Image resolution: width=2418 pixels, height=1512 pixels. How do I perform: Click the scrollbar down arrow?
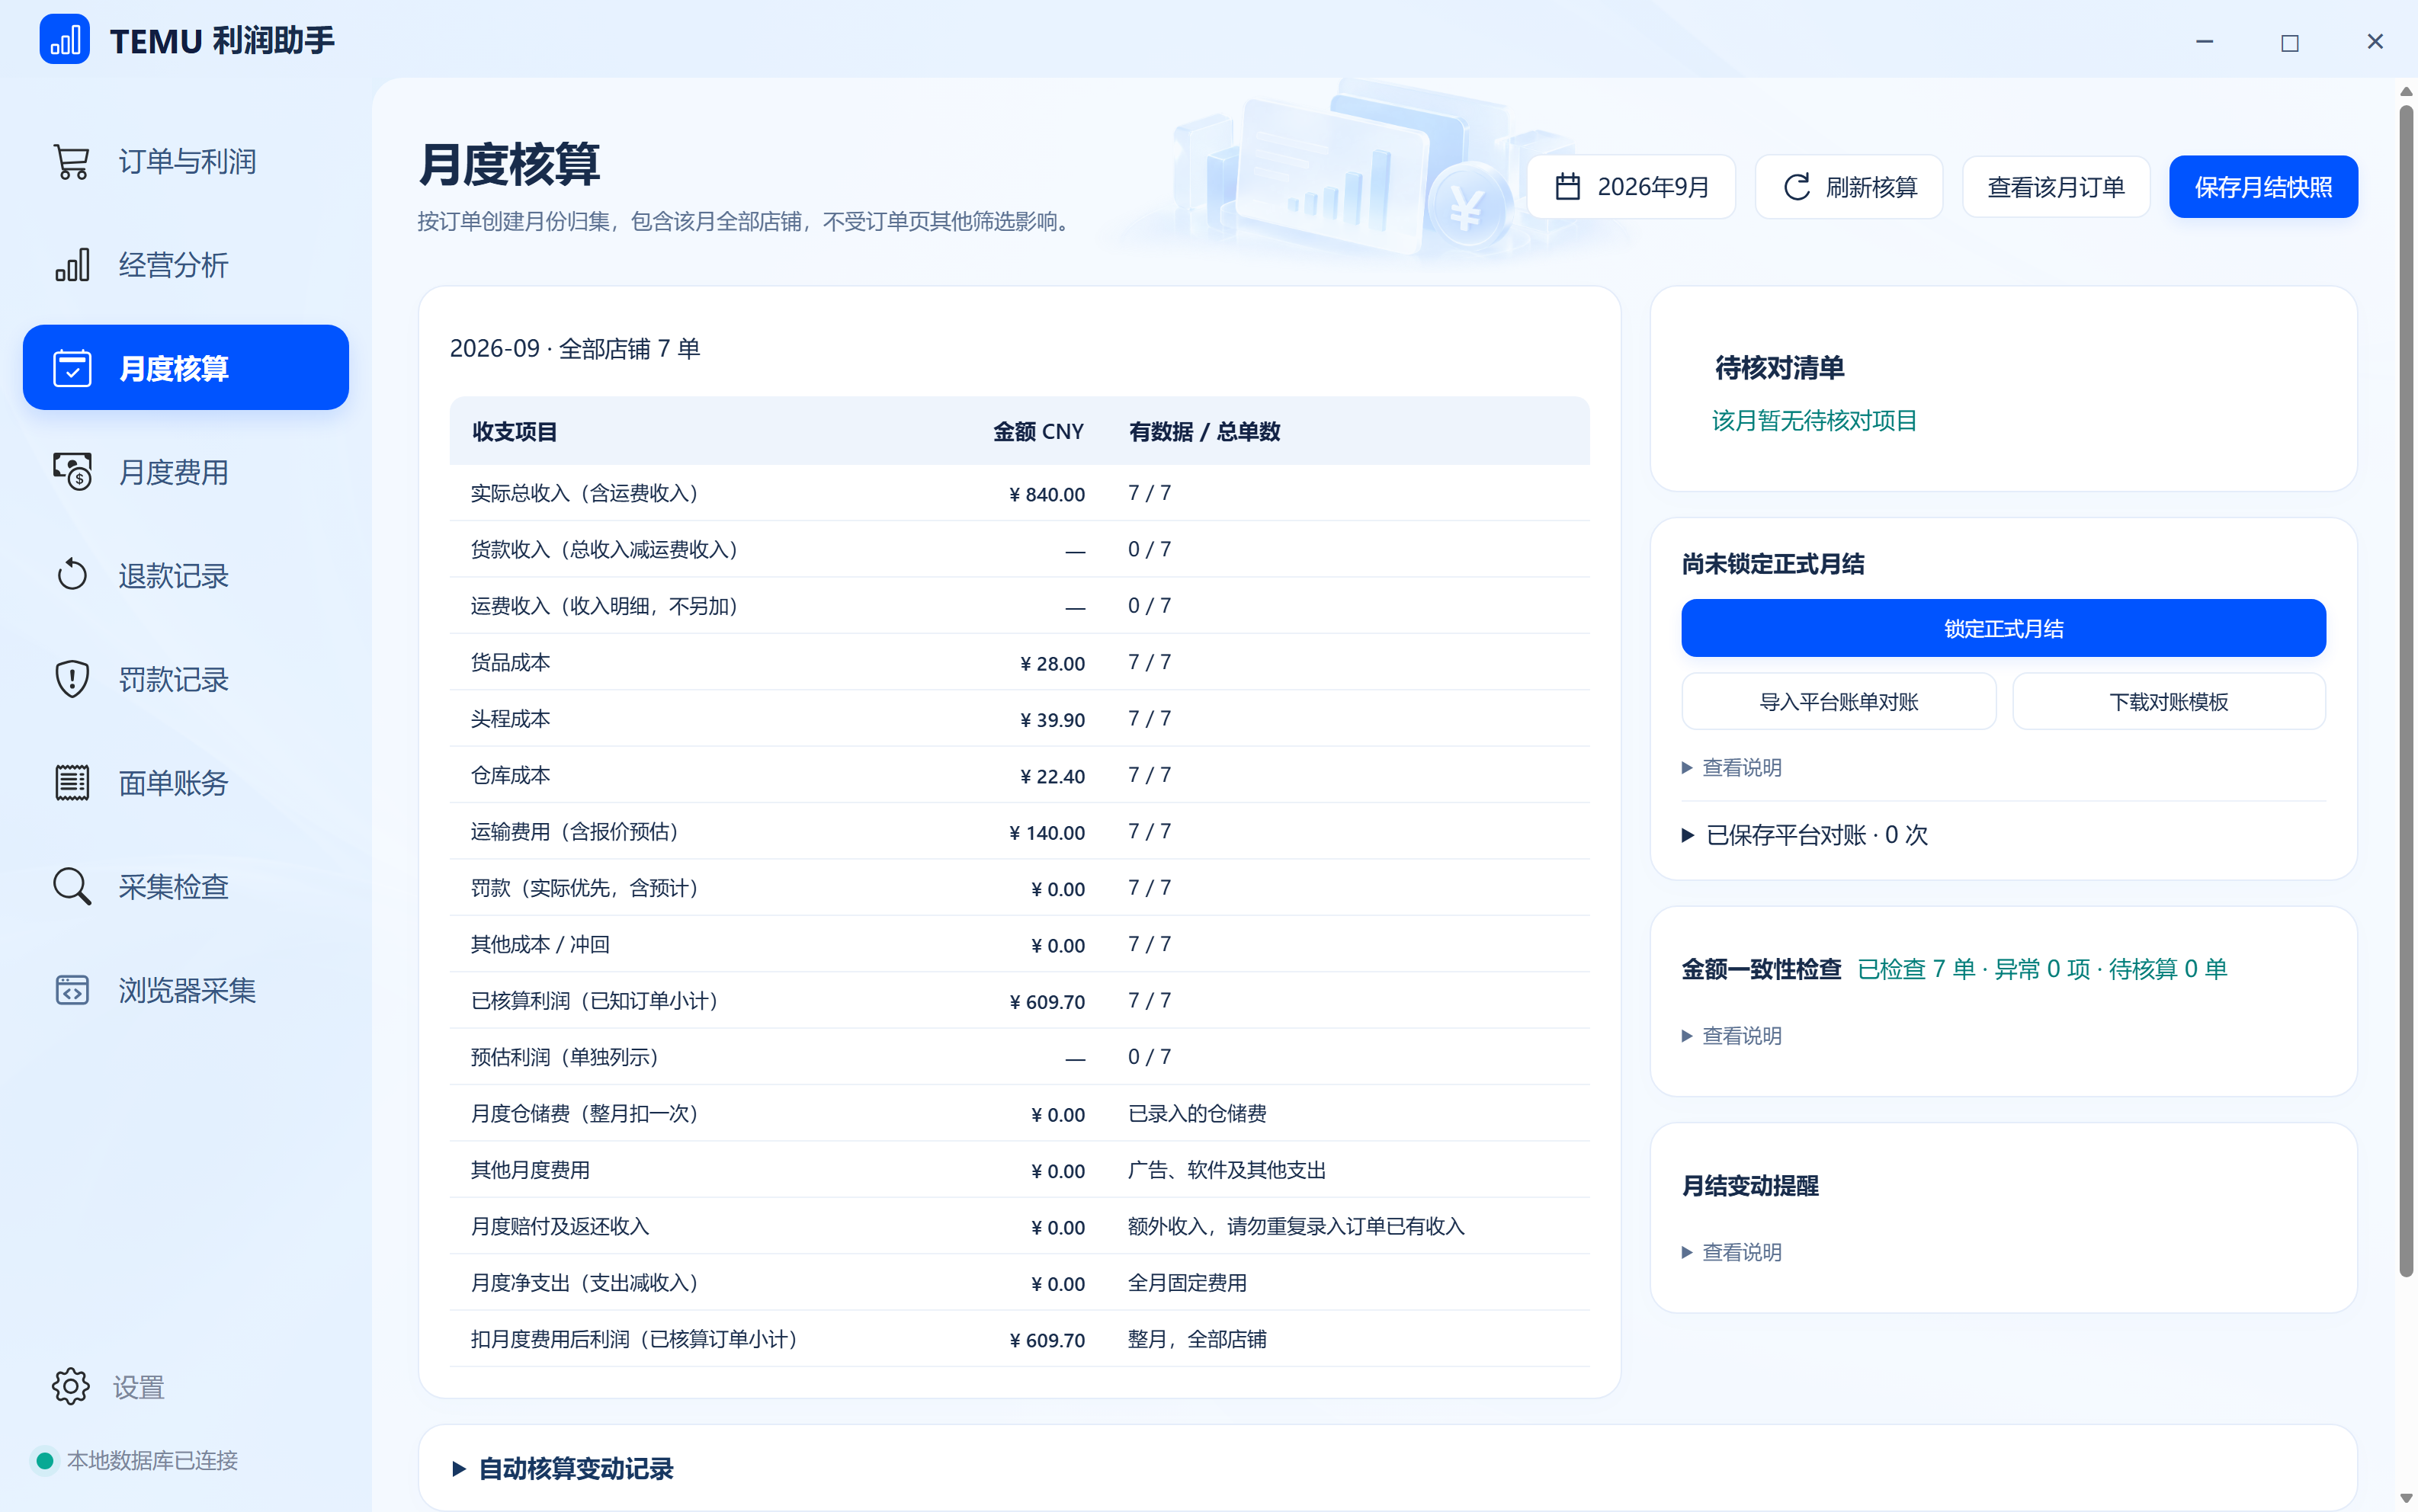[x=2406, y=1497]
